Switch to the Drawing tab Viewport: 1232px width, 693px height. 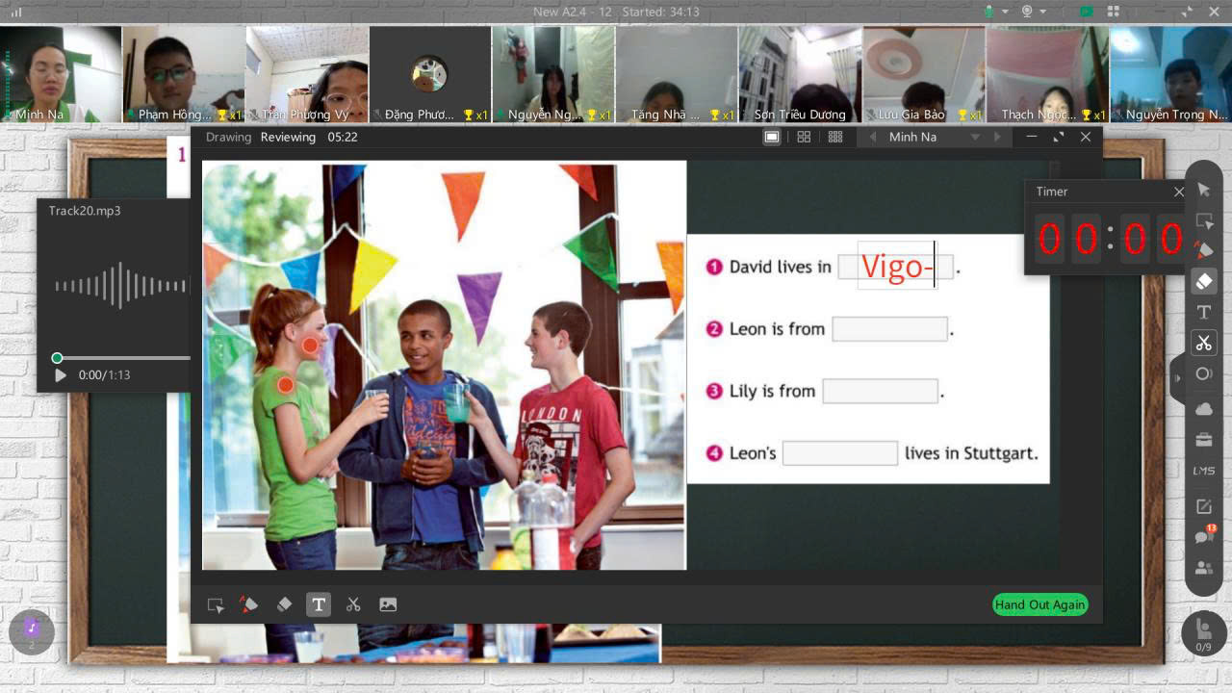[228, 137]
